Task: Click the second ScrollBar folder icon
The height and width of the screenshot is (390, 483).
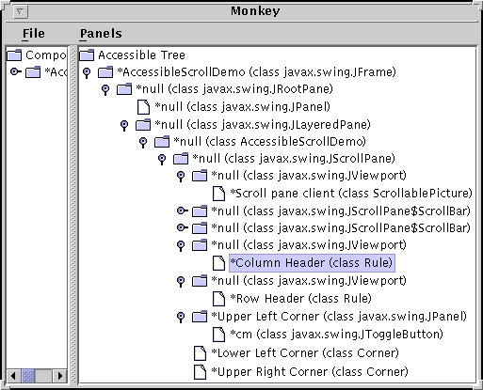Action: [x=200, y=228]
